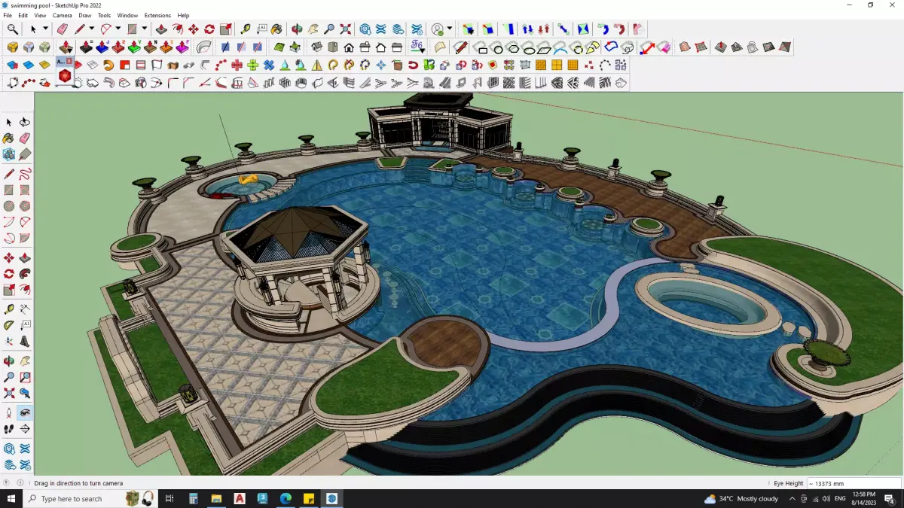Select the Protractor tool in left toolbar
The width and height of the screenshot is (904, 508).
[x=9, y=326]
